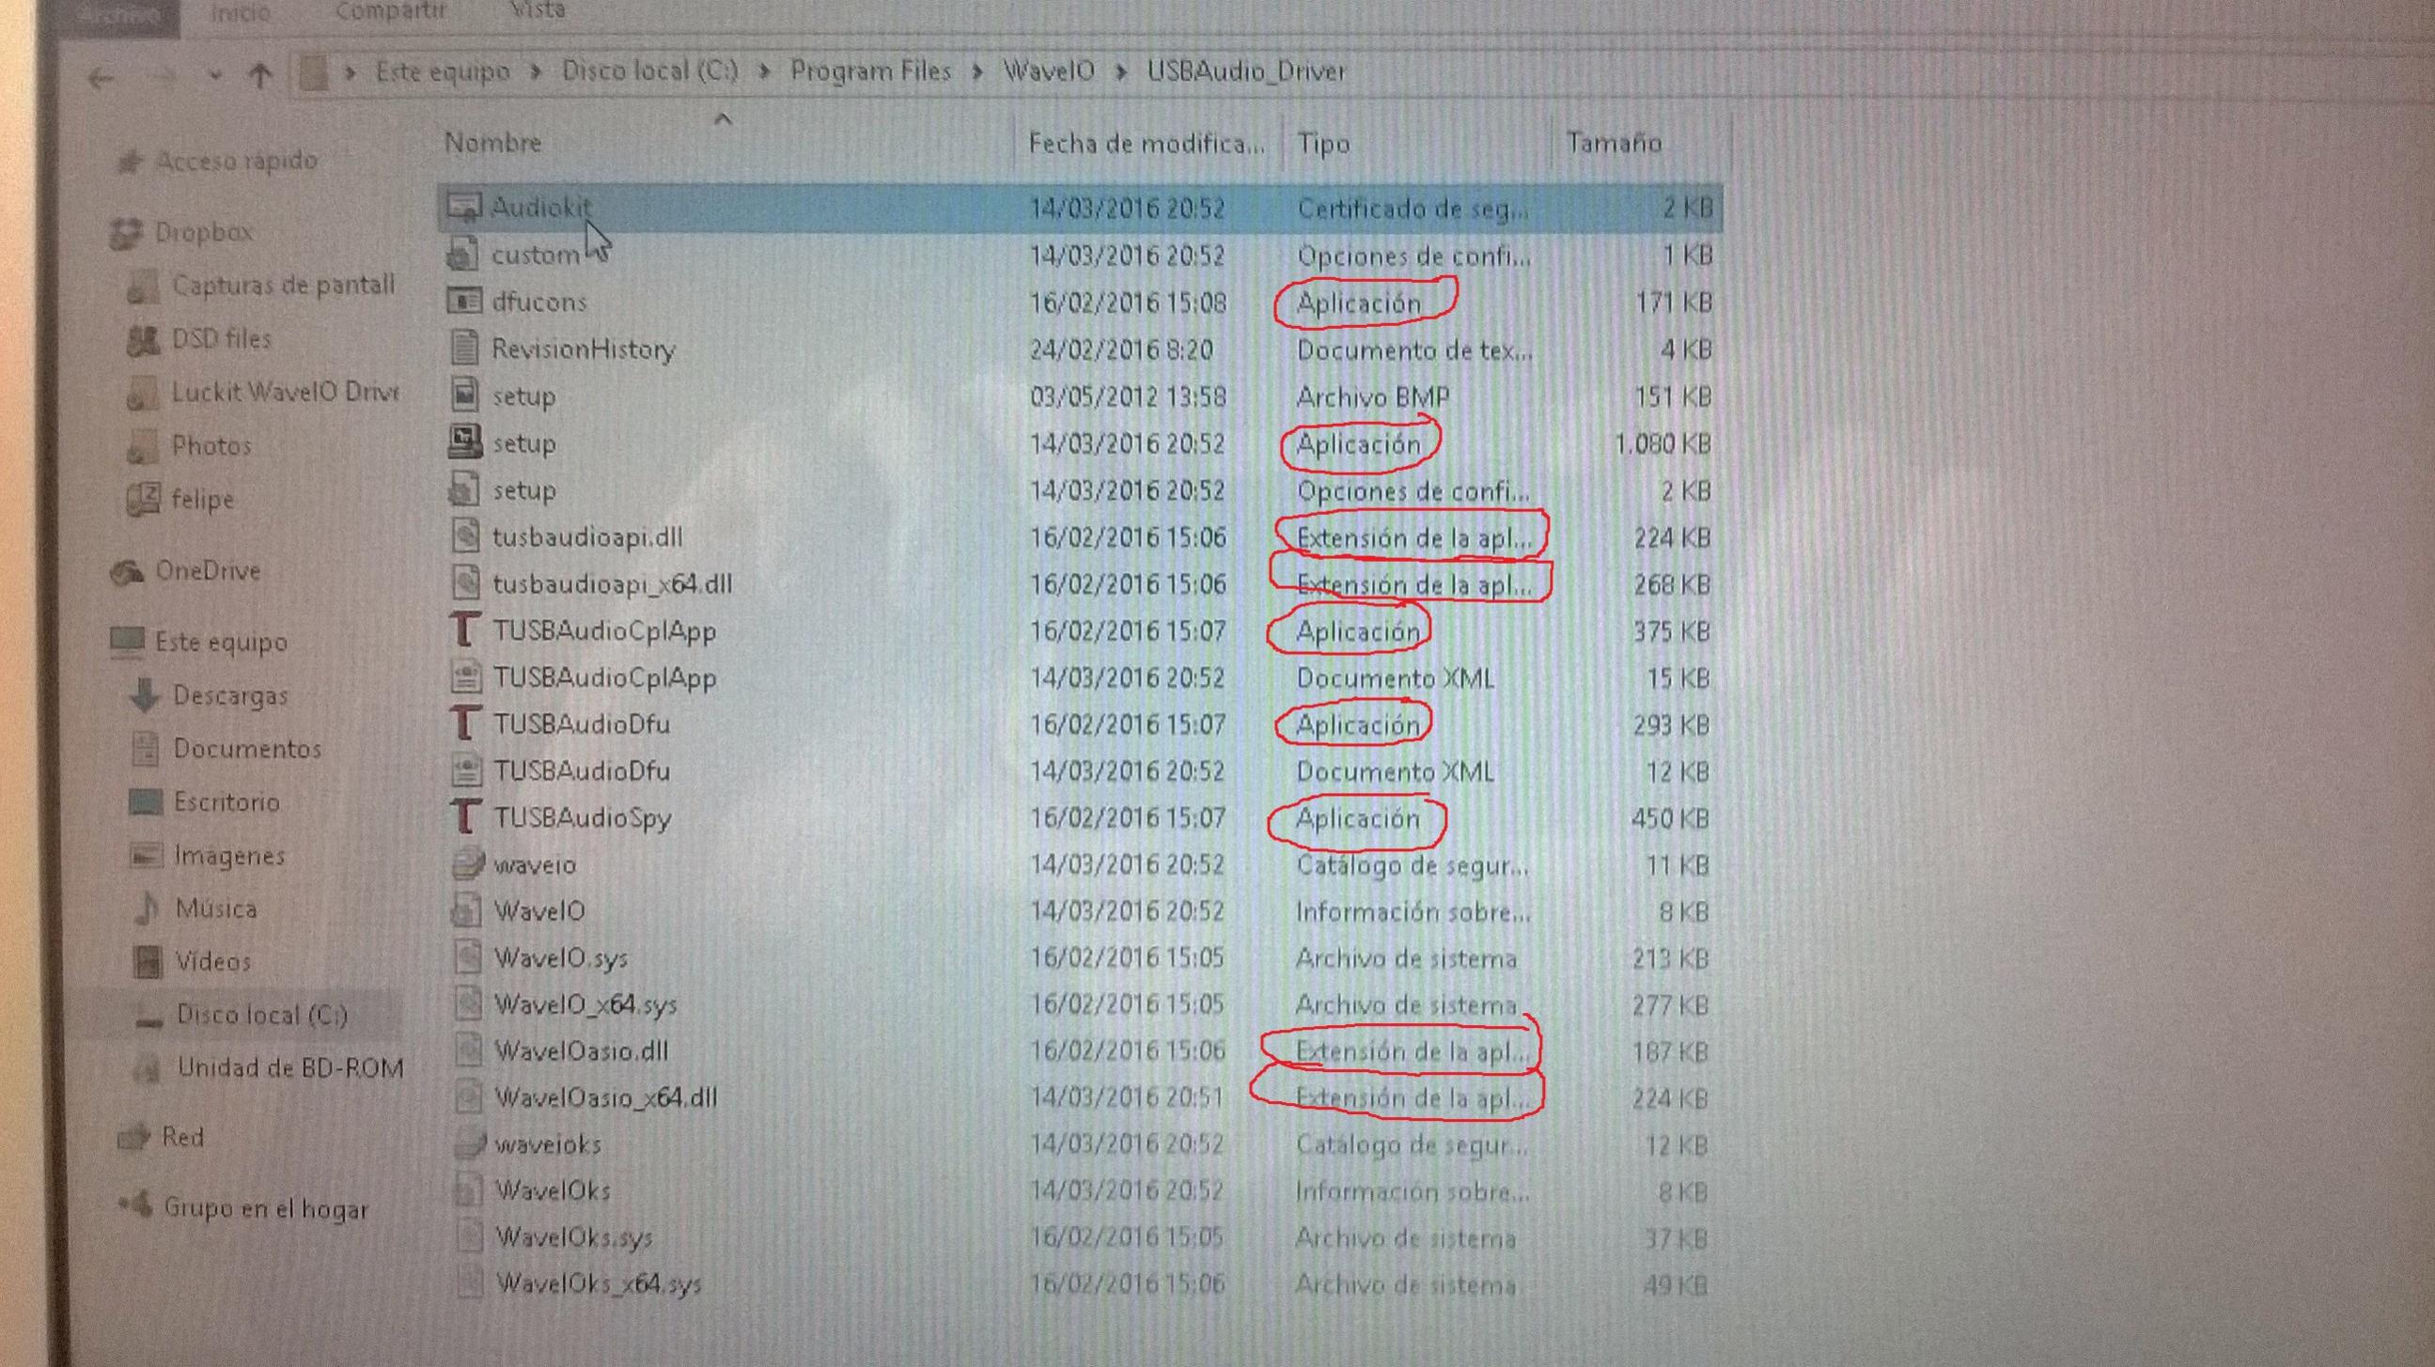The image size is (2435, 1367).
Task: Select the WaveIOasio.dll file icon
Action: point(467,1049)
